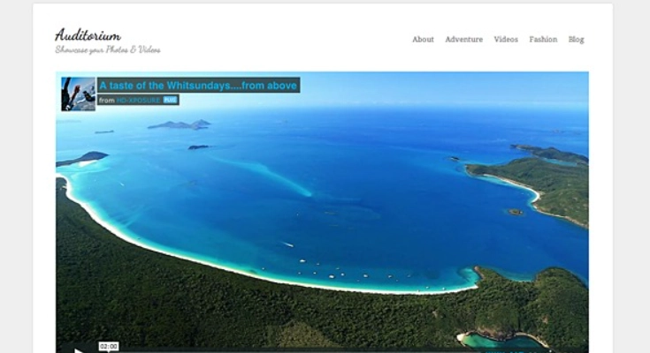Seek along the video progress bar
650x353 pixels.
coord(290,351)
